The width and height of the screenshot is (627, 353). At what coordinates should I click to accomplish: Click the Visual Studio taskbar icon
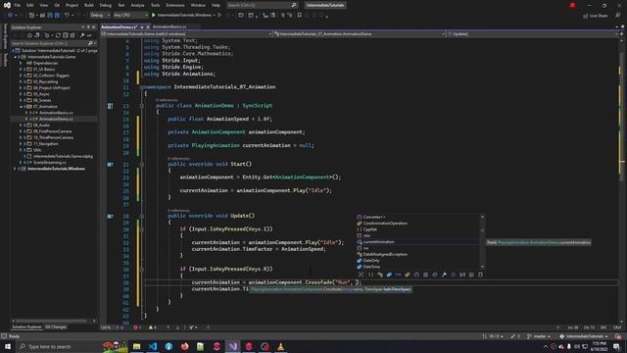[233, 346]
